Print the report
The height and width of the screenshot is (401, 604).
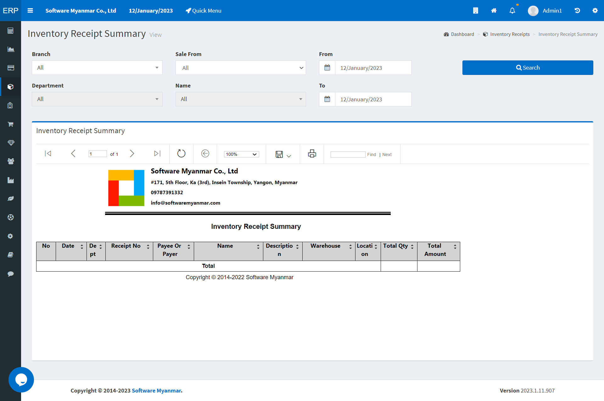(312, 154)
